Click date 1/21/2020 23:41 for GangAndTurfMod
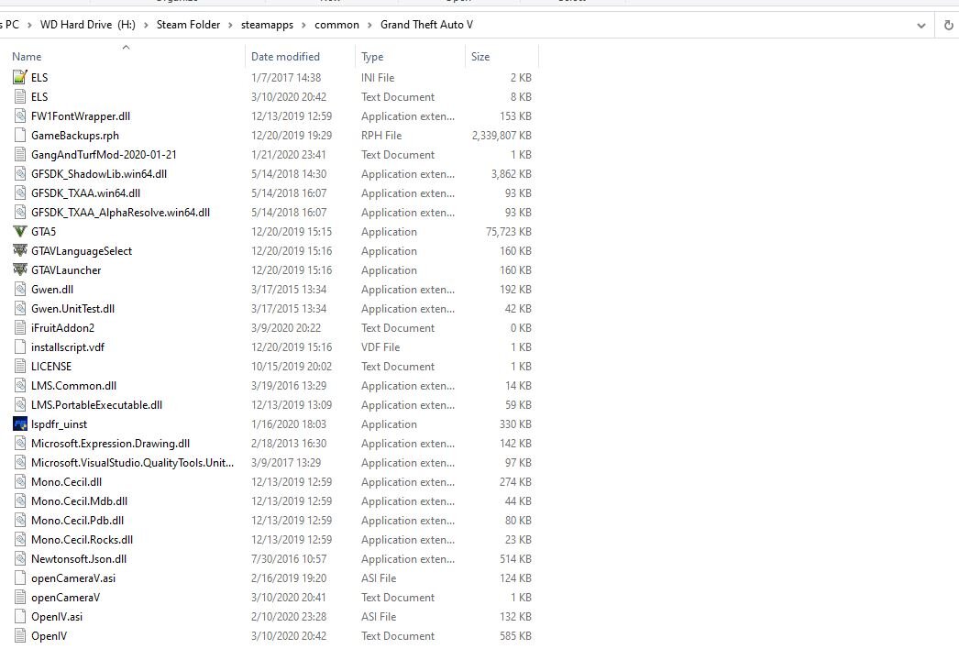 coord(289,155)
